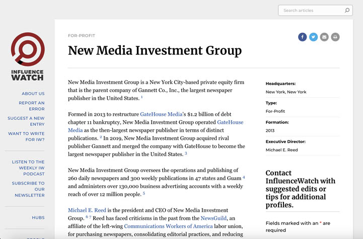This screenshot has height=239, width=363.
Task: Click the New Media Investment Group heading
Action: coord(155,51)
